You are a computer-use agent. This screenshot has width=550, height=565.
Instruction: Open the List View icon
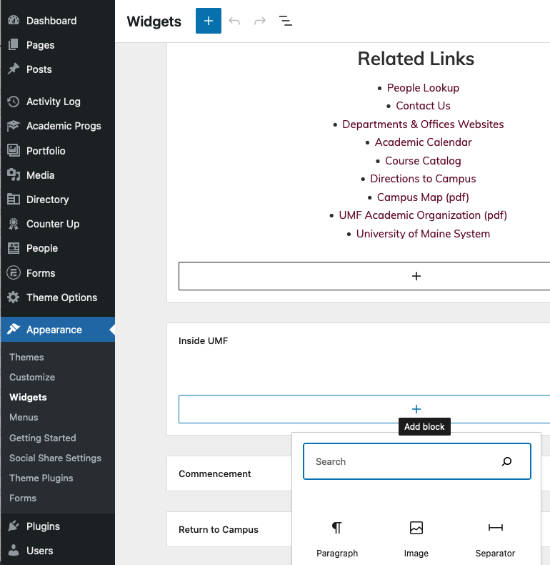point(286,21)
